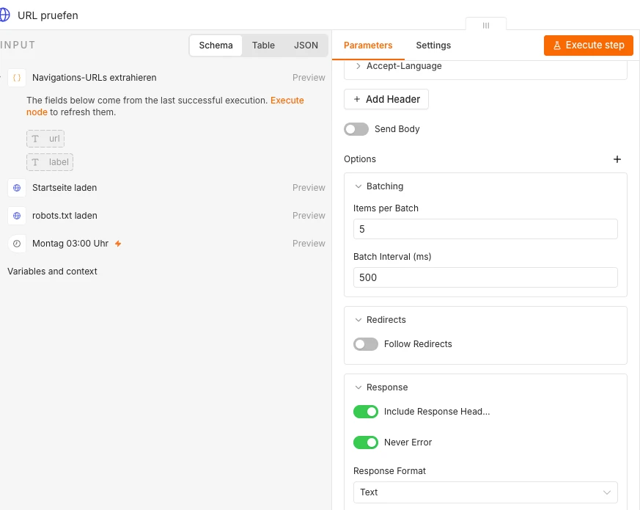Click the robots.txt laden node row
Image resolution: width=640 pixels, height=510 pixels.
[x=166, y=216]
